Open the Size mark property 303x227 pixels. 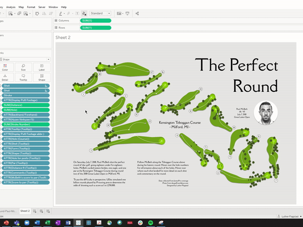[23, 68]
